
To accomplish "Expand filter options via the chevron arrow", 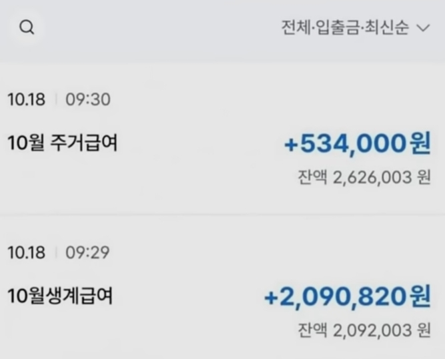I will (423, 28).
